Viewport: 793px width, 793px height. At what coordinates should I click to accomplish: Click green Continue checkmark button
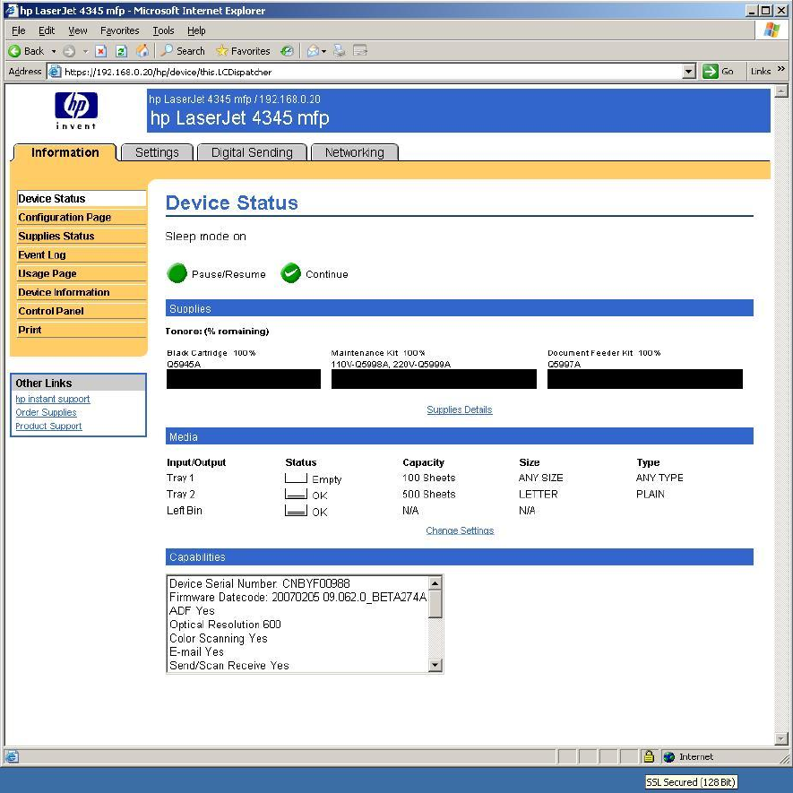pyautogui.click(x=291, y=273)
